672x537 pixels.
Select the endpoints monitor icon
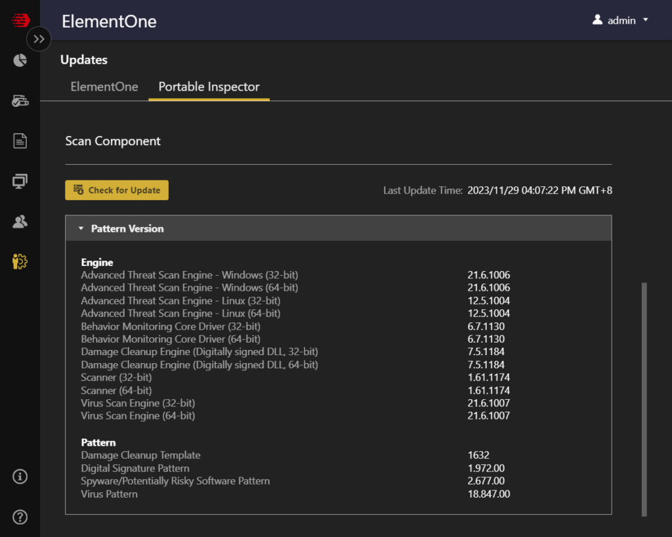tap(20, 181)
